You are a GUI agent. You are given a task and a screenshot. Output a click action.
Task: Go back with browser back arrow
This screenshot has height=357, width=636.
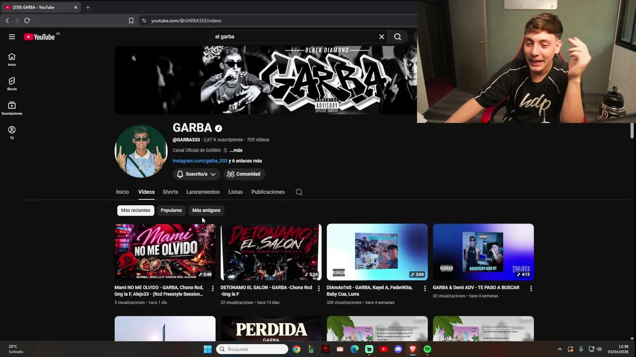coord(7,20)
